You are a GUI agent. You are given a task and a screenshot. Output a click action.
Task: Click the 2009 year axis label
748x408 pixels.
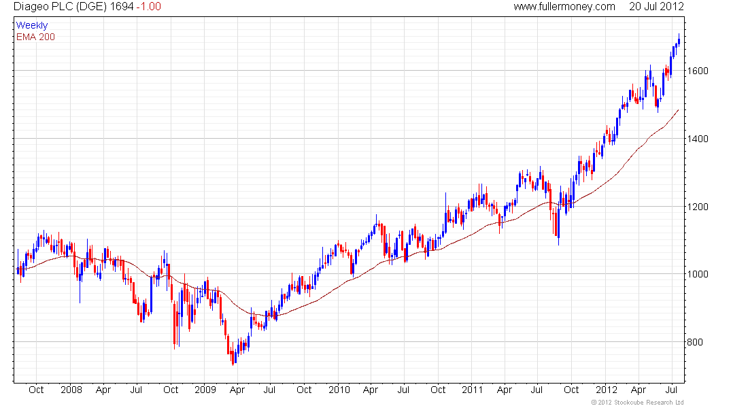point(205,390)
